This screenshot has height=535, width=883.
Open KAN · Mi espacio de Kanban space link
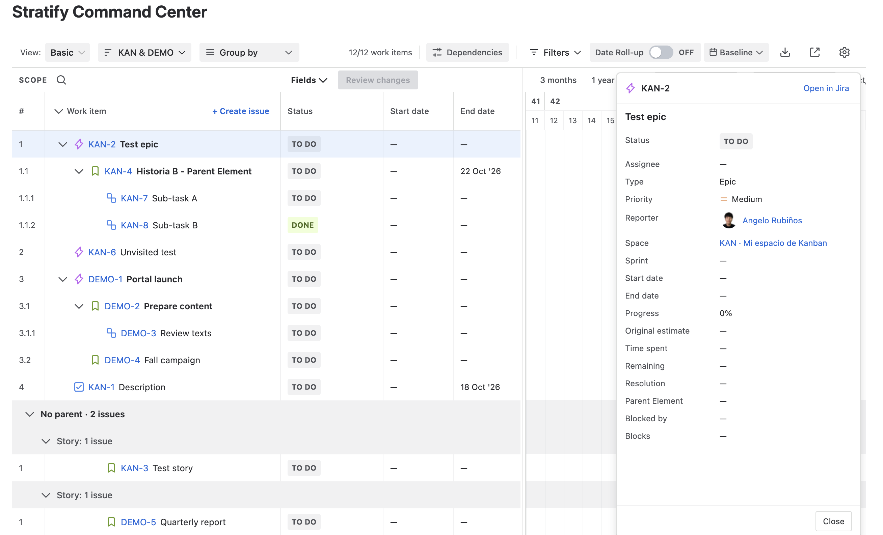773,243
